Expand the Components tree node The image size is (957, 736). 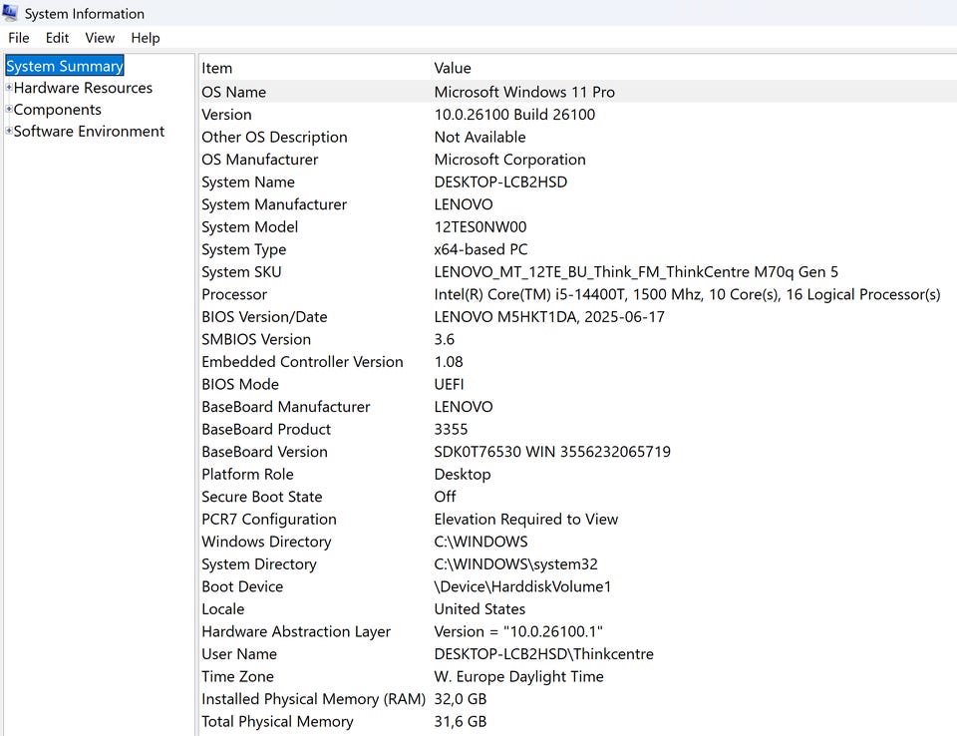(9, 110)
